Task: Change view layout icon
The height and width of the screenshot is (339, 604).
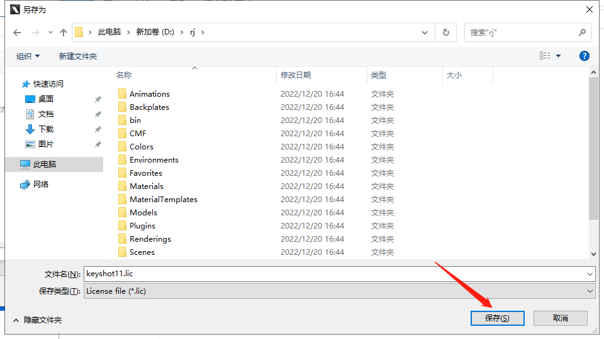Action: 545,56
